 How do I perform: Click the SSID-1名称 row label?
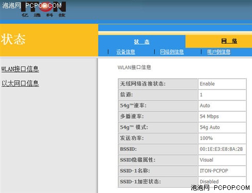click(x=135, y=171)
